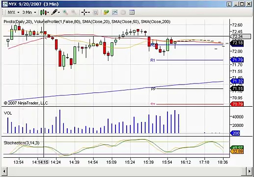Viewport: 254px width, 177px height.
Task: Click the 71.79 R1 price label
Action: [x=237, y=60]
